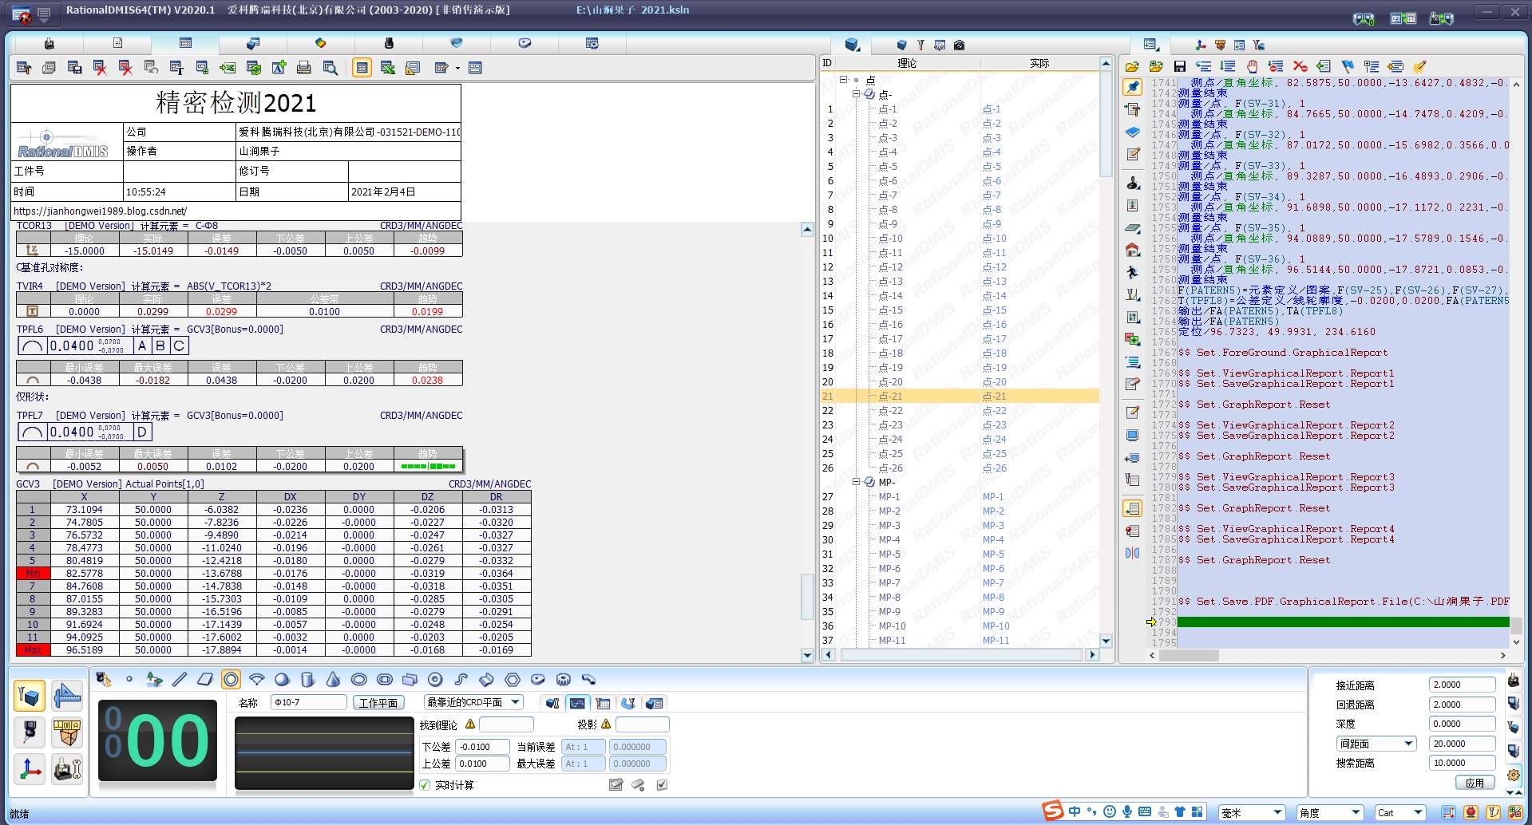Select MP-5 in feature tree
The image size is (1532, 825).
889,554
